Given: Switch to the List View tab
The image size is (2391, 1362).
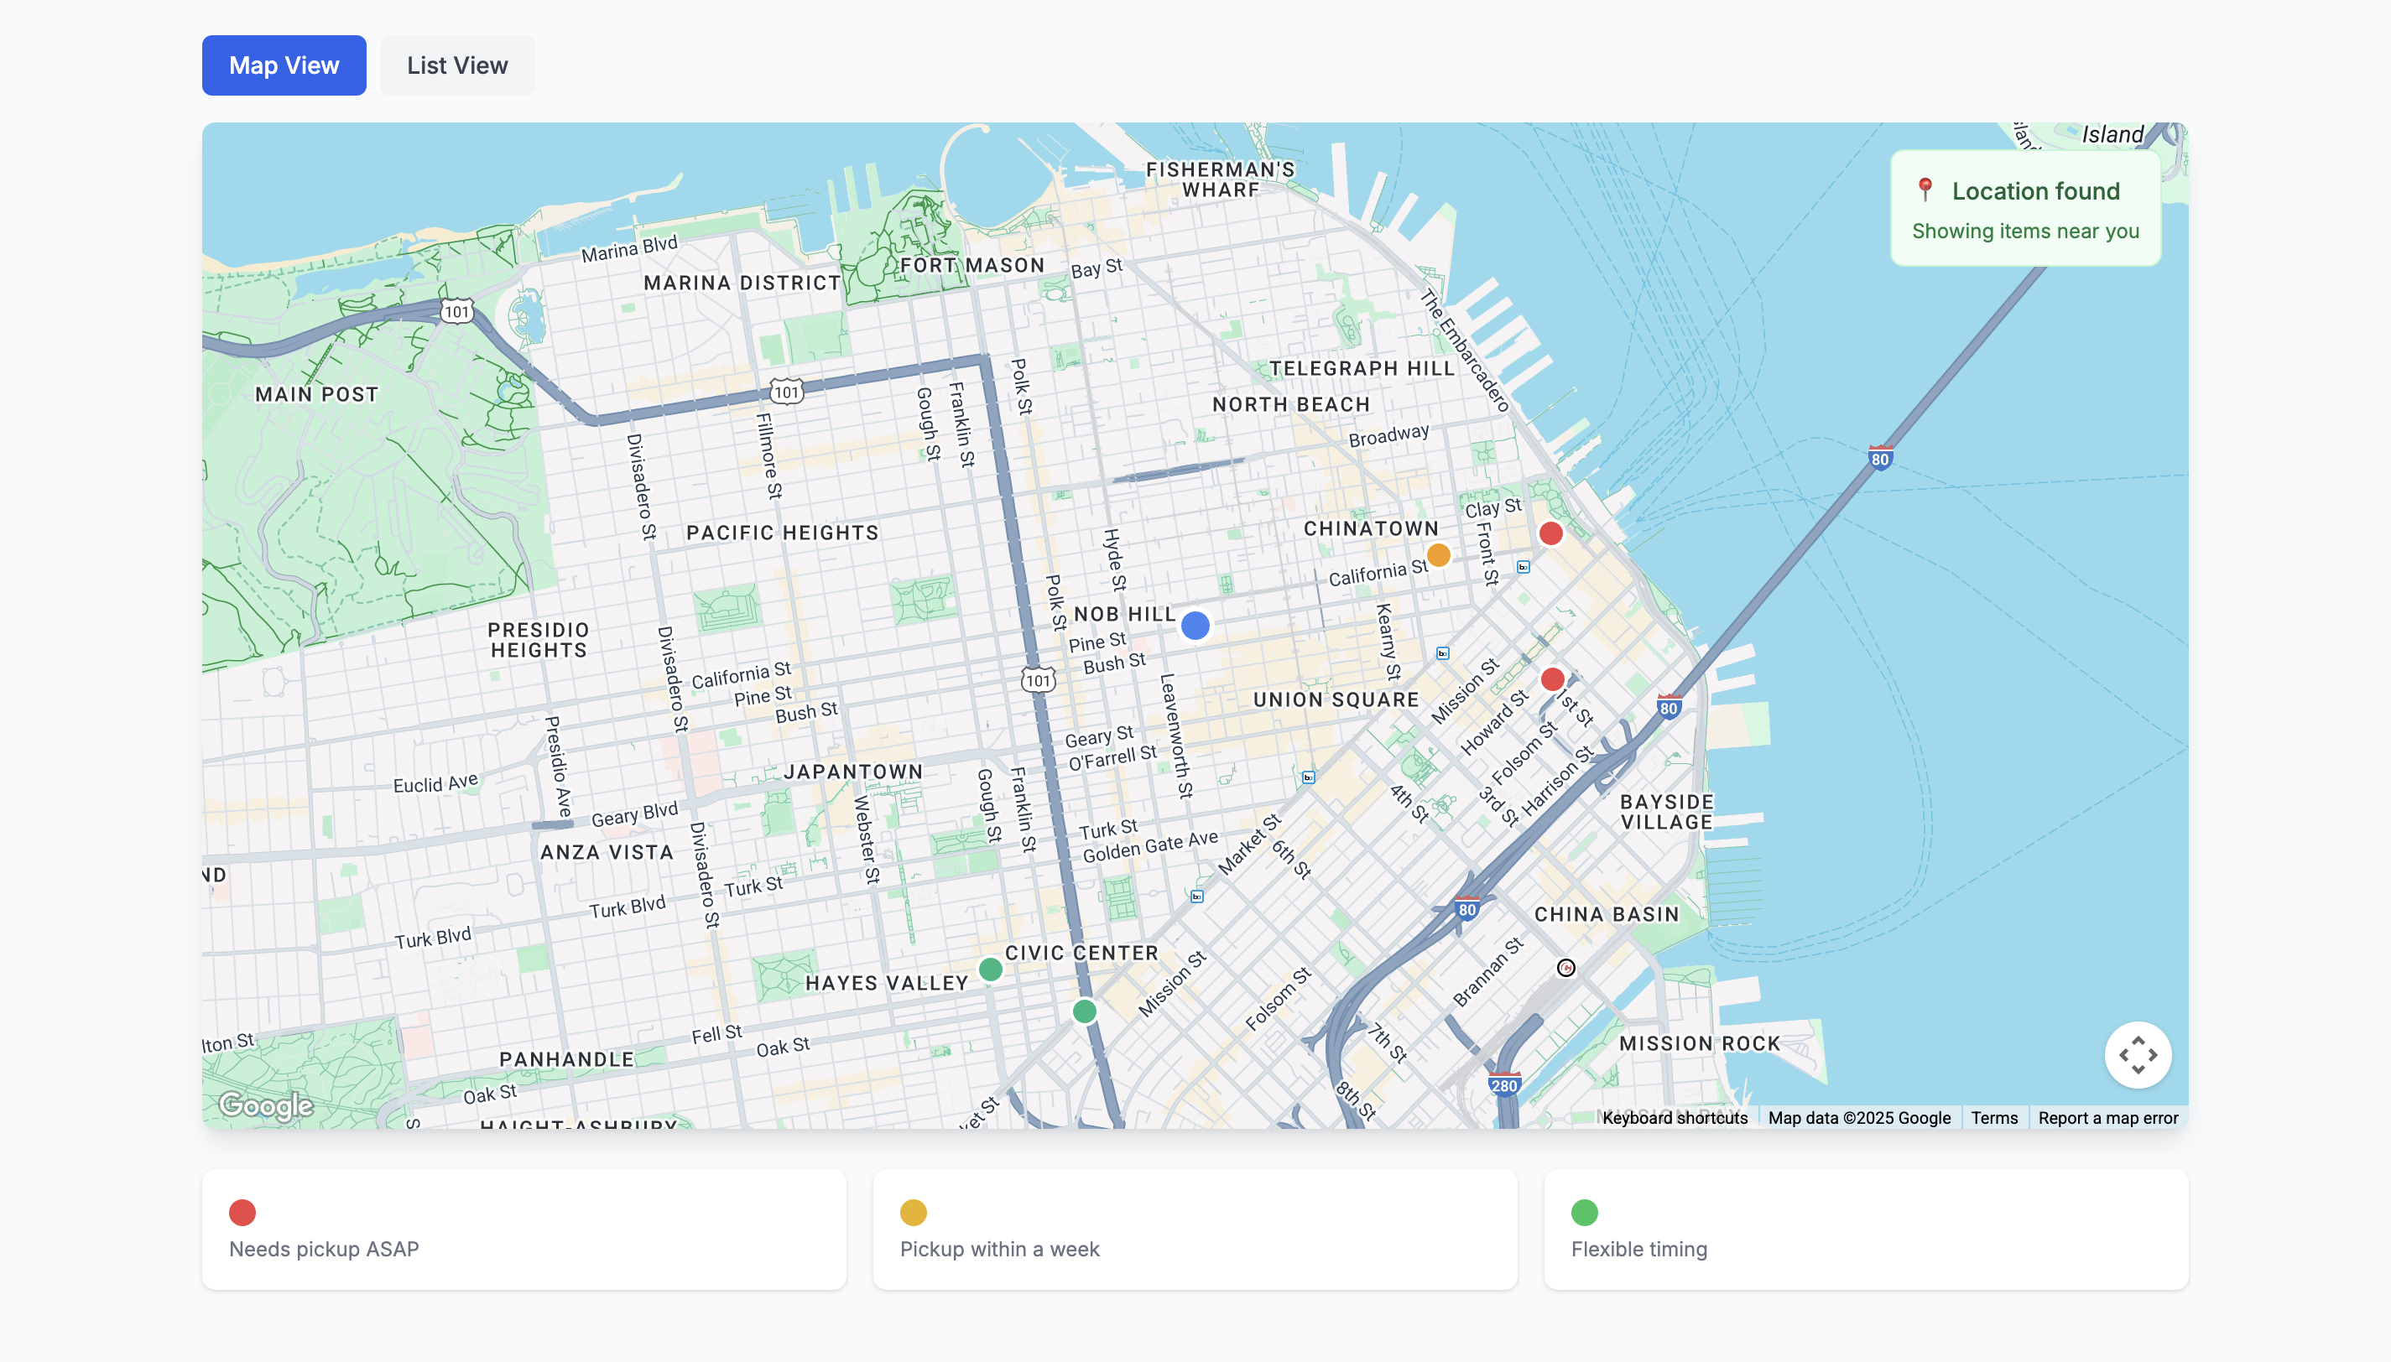Looking at the screenshot, I should [x=456, y=65].
